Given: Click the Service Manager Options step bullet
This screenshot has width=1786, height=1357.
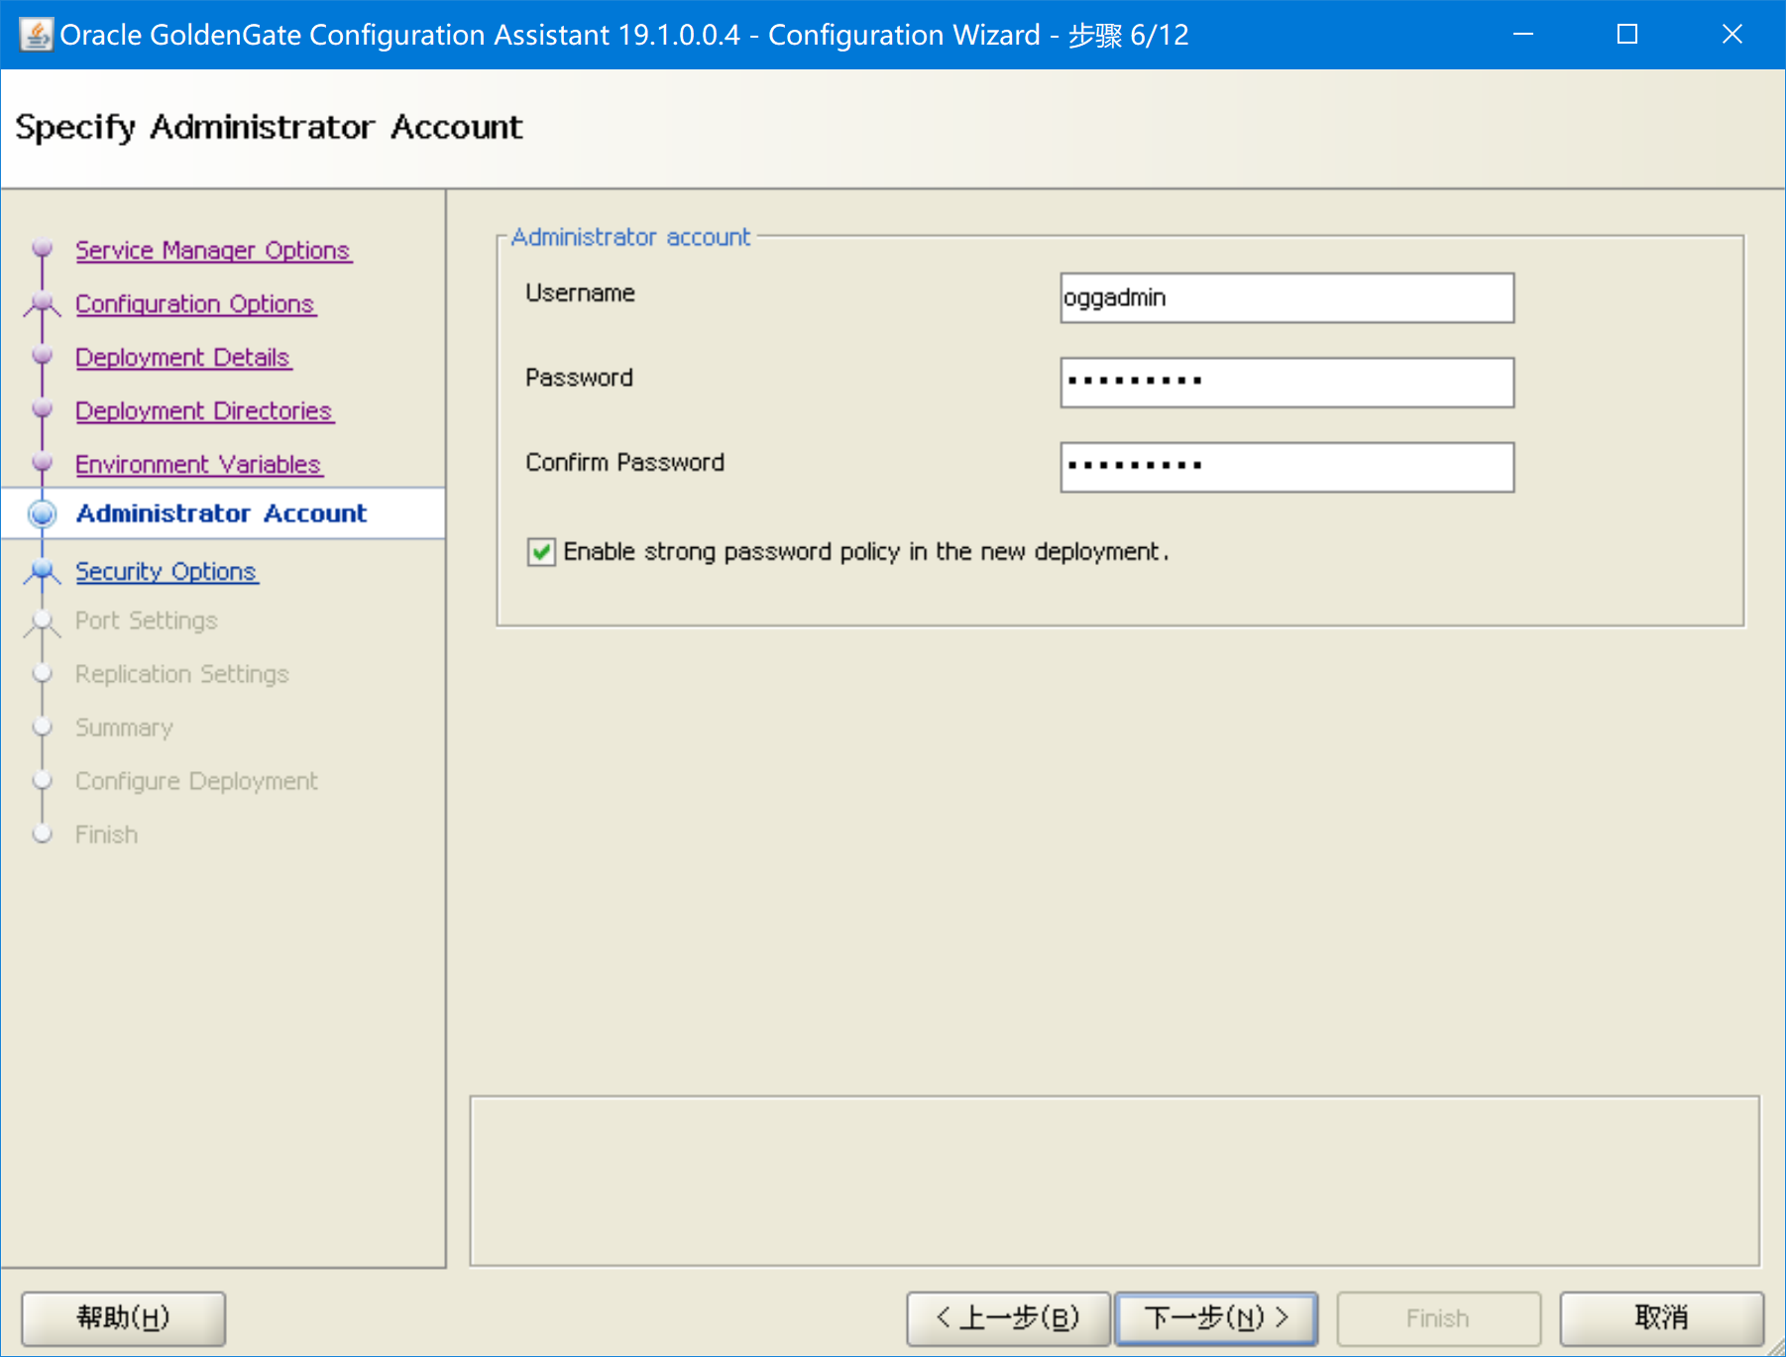Looking at the screenshot, I should (42, 248).
